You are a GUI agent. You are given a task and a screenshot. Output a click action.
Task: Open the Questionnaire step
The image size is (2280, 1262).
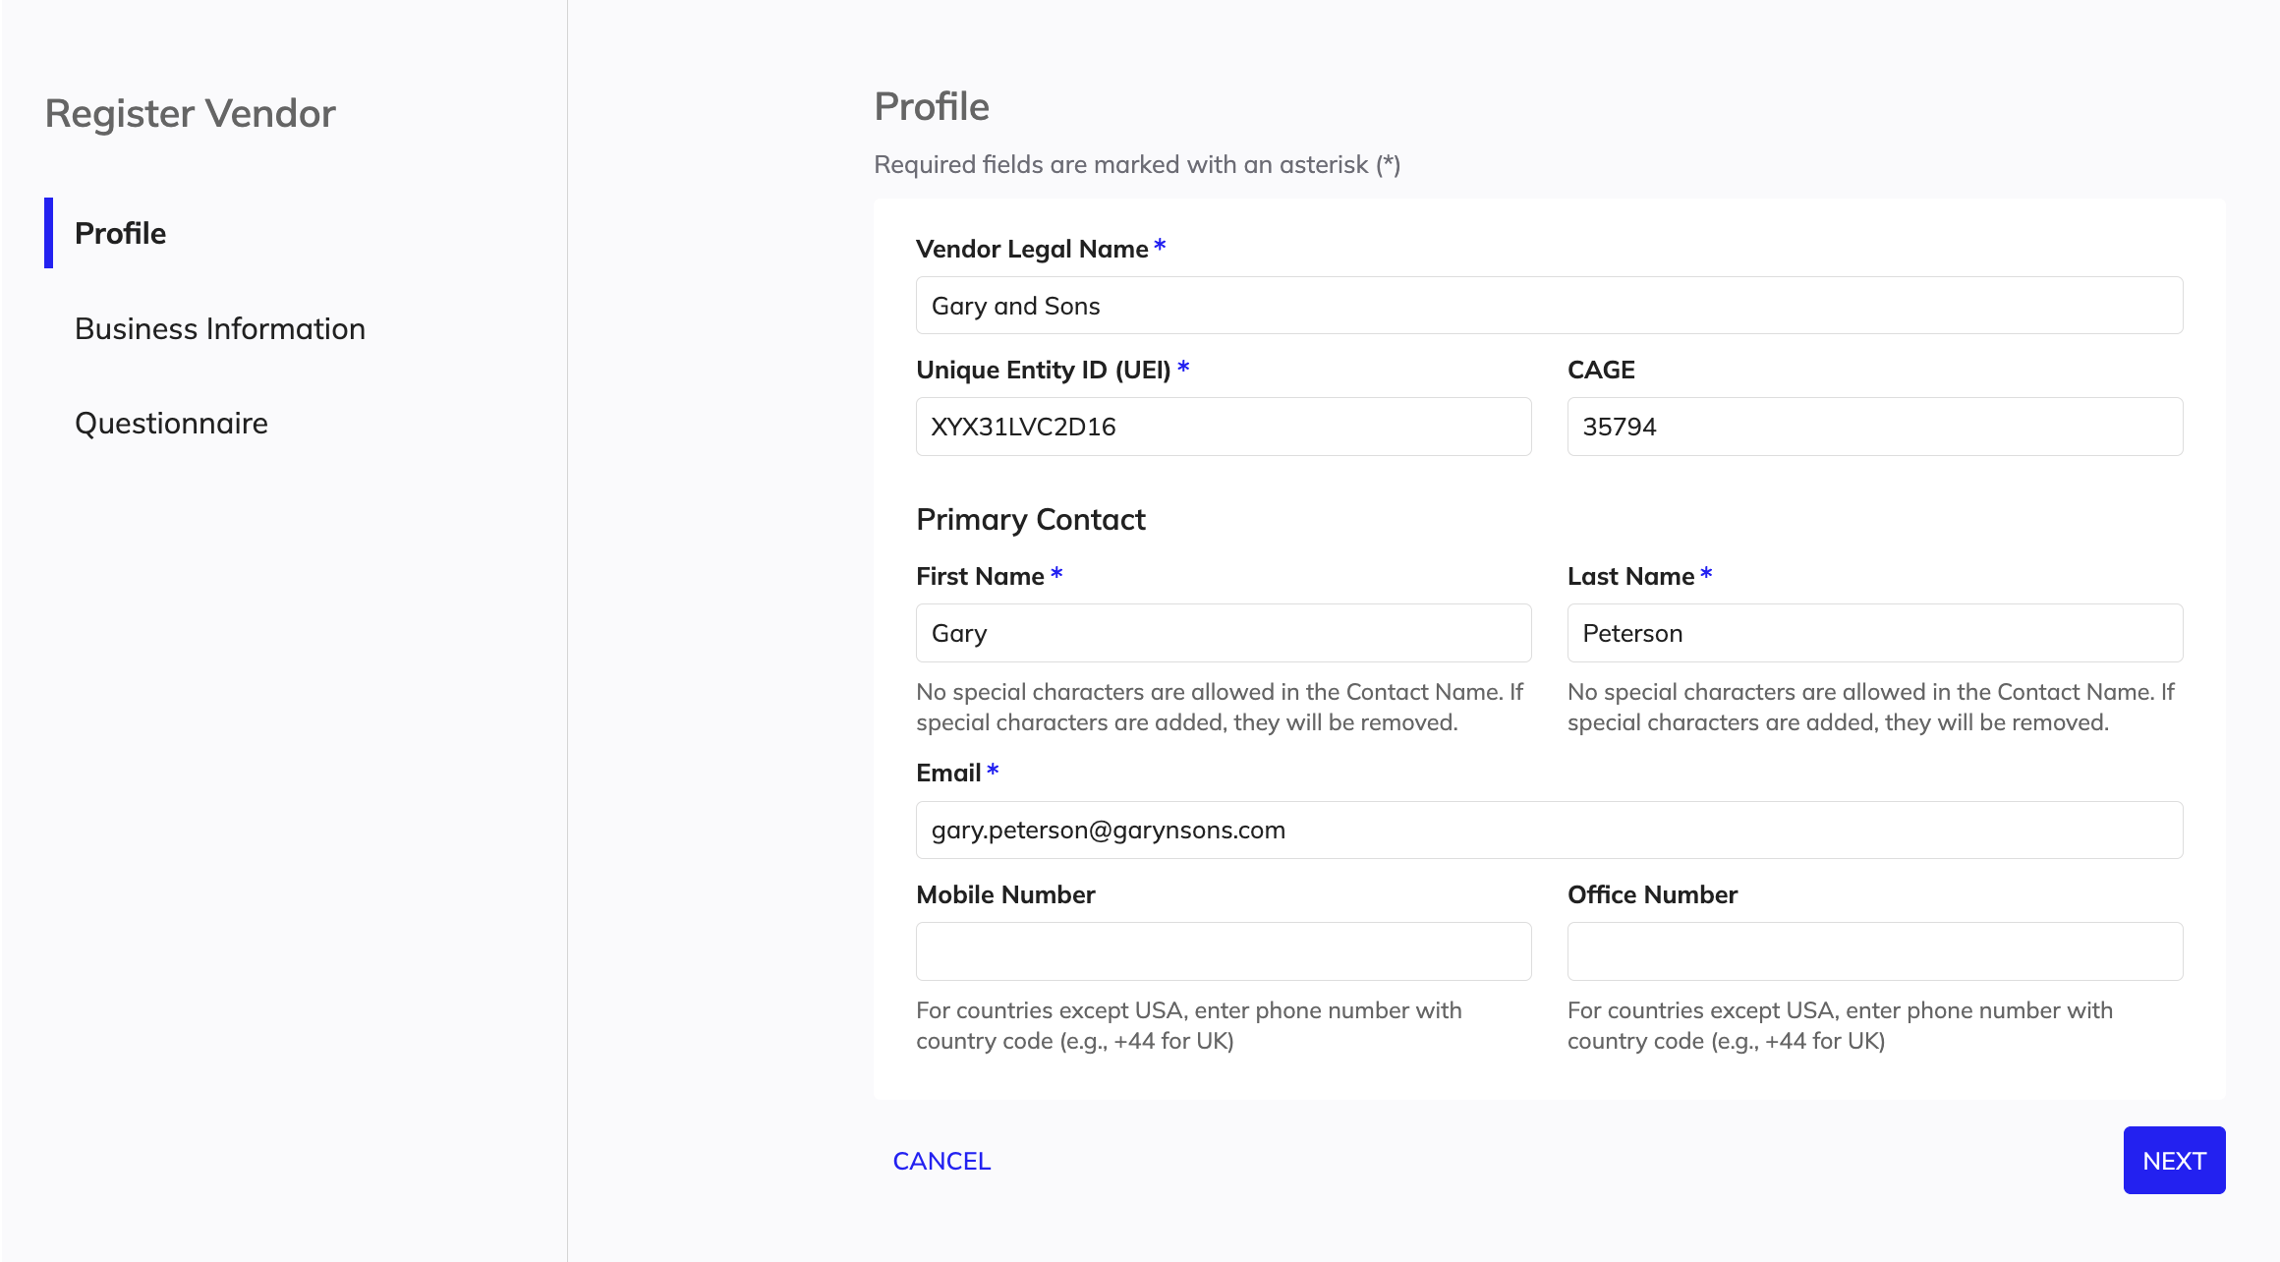pos(171,423)
